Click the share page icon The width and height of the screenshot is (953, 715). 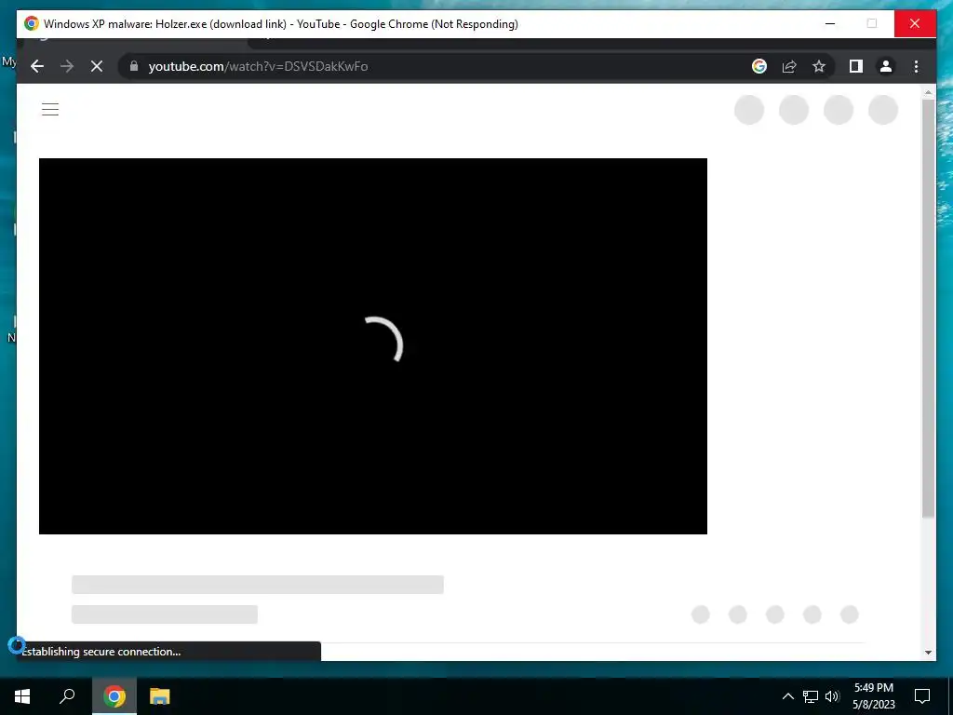(x=789, y=66)
